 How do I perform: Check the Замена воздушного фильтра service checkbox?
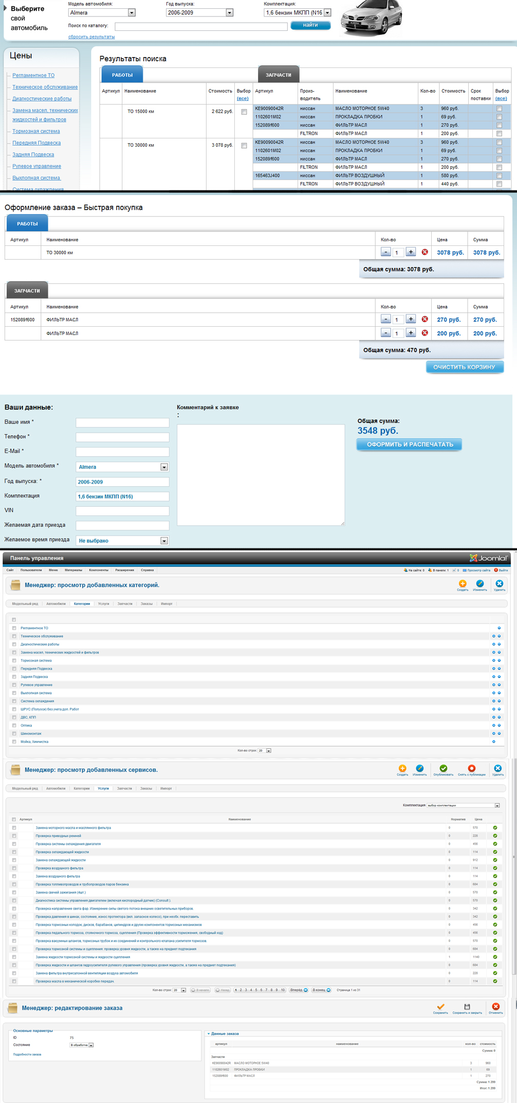(14, 876)
